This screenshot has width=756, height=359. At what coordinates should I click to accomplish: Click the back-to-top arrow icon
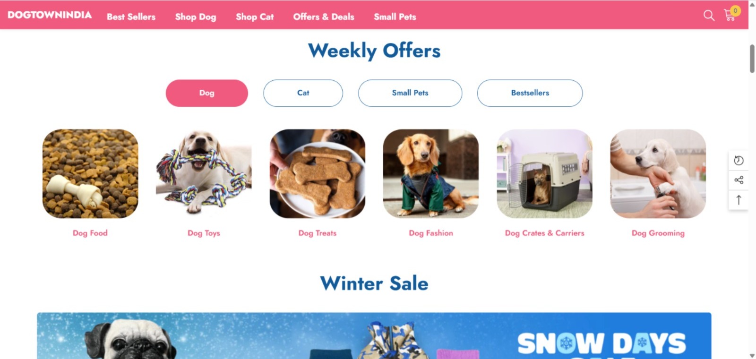[739, 200]
